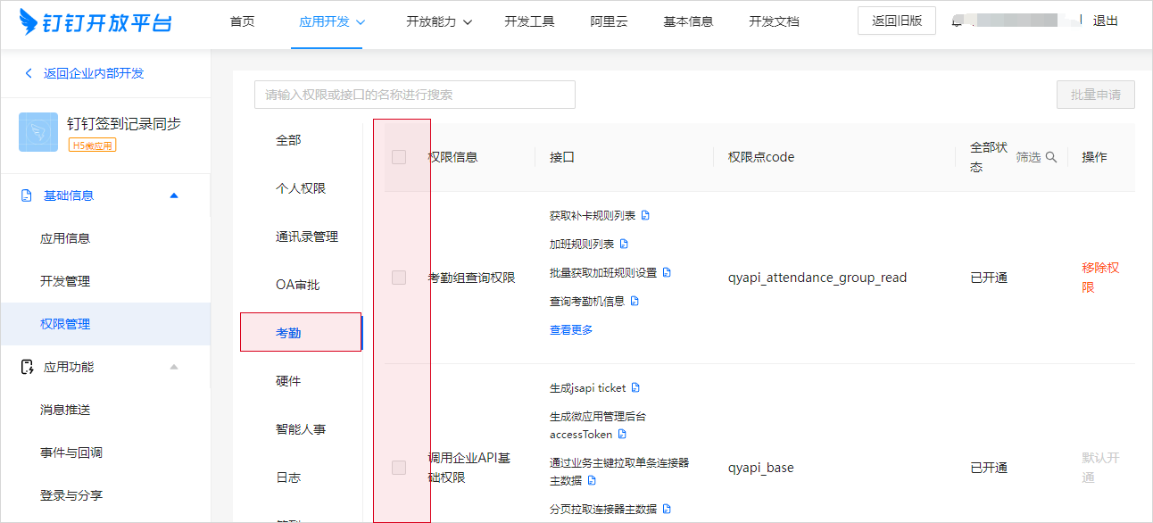Toggle the select-all checkbox in table header
This screenshot has width=1153, height=523.
tap(399, 157)
